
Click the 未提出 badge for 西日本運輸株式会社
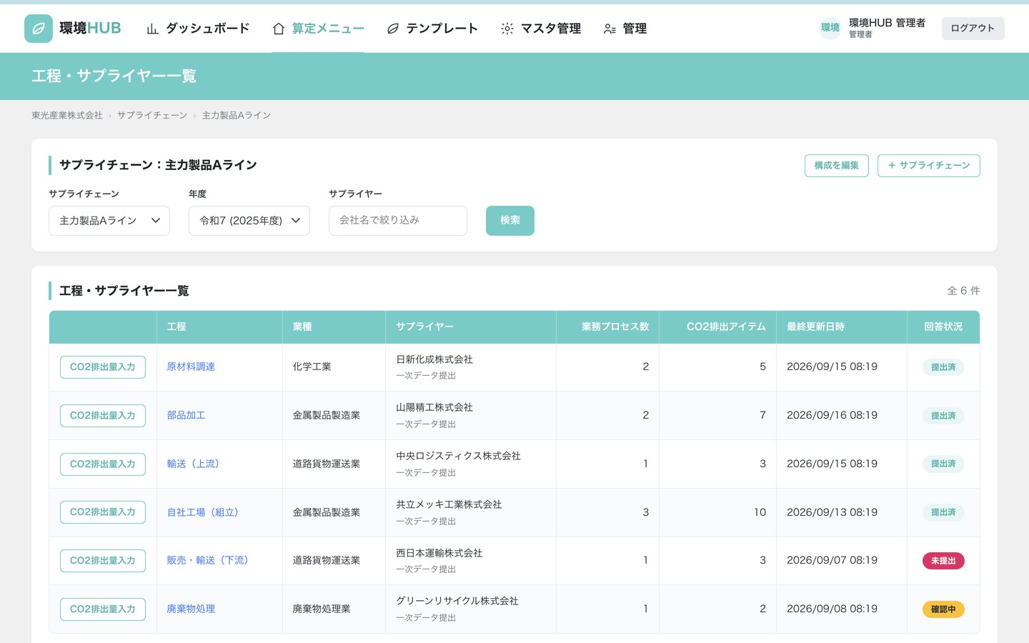pyautogui.click(x=943, y=561)
